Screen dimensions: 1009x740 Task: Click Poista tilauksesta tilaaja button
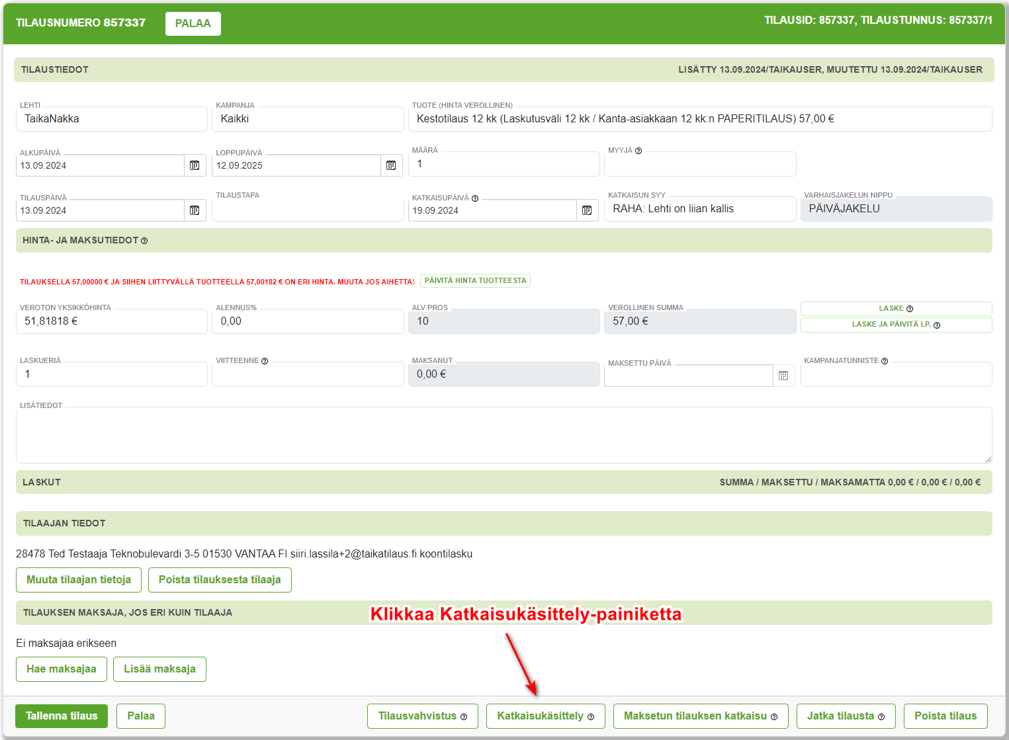pyautogui.click(x=220, y=580)
